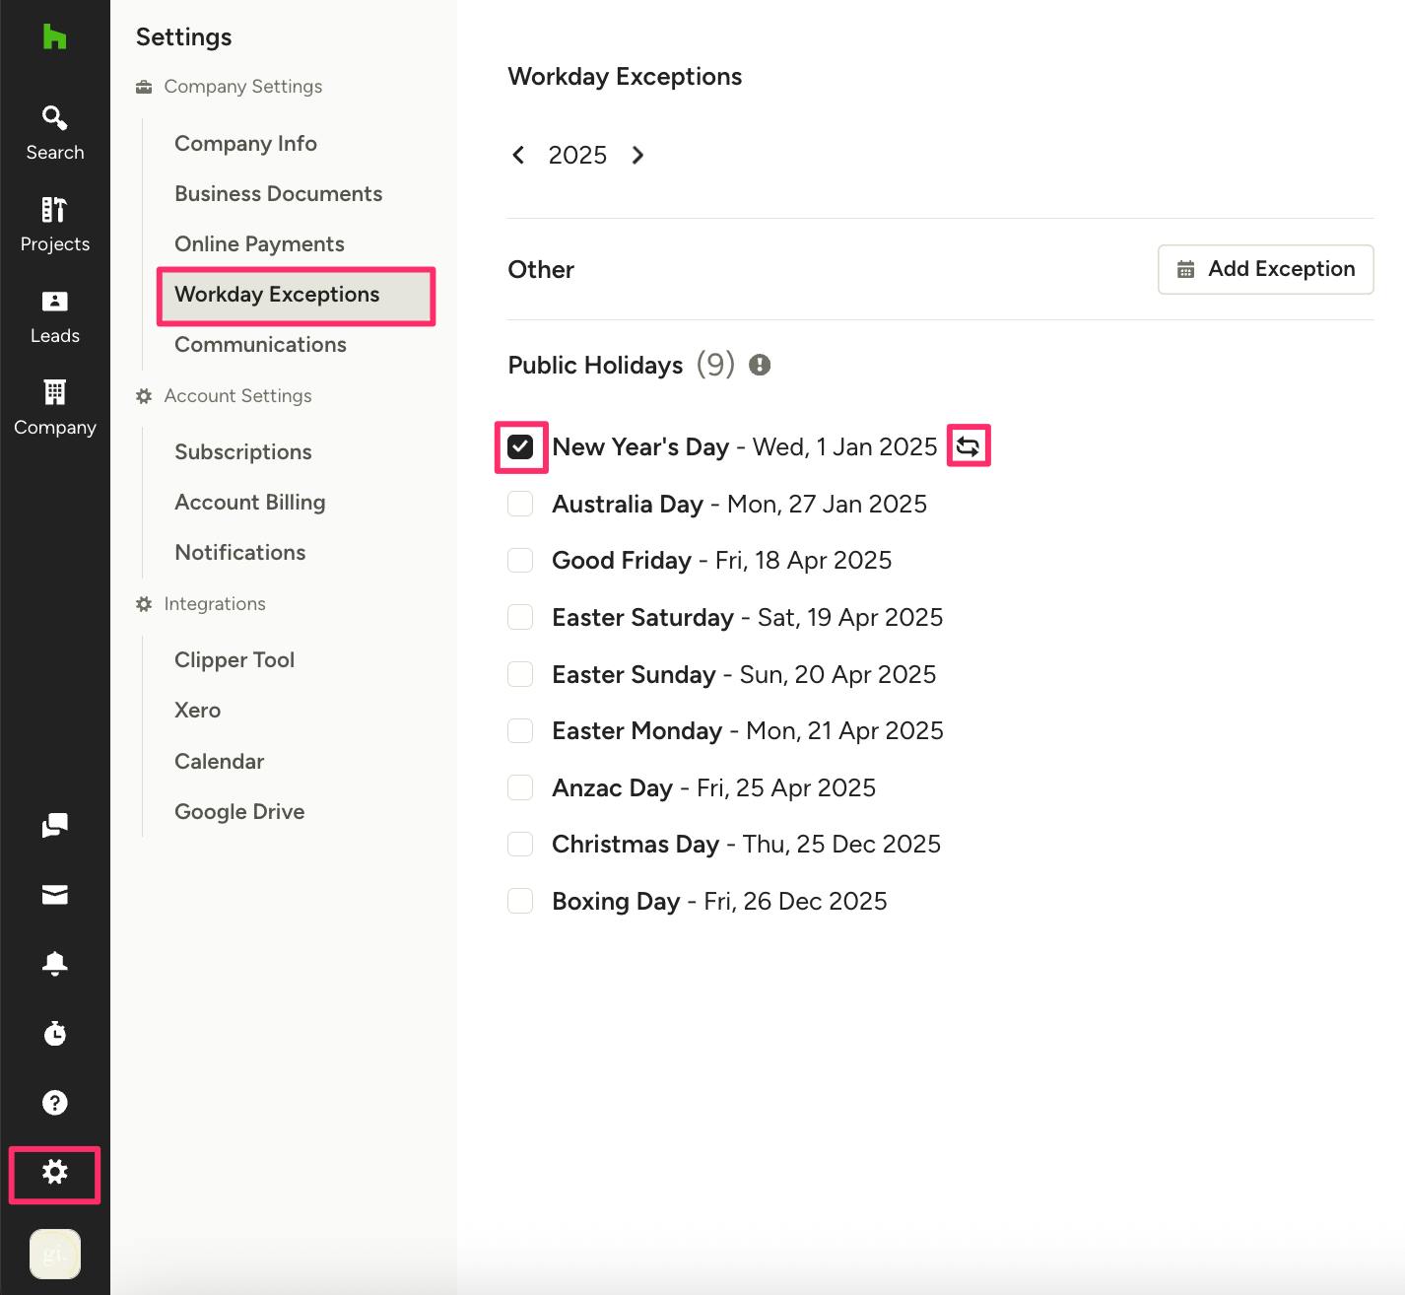Screen dimensions: 1405x1295
Task: Open the help question mark icon
Action: (x=54, y=1102)
